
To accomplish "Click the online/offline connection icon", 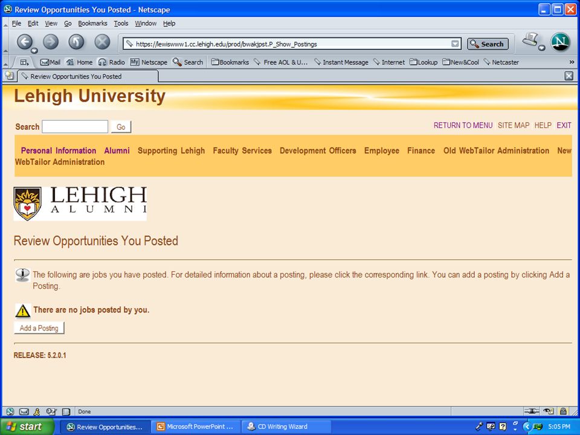I will point(532,411).
